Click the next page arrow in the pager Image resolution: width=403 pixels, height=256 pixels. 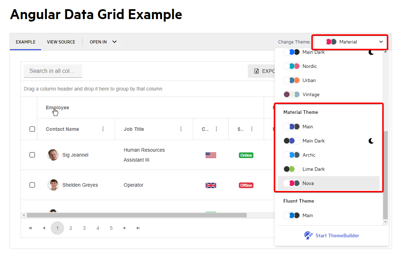tap(124, 228)
